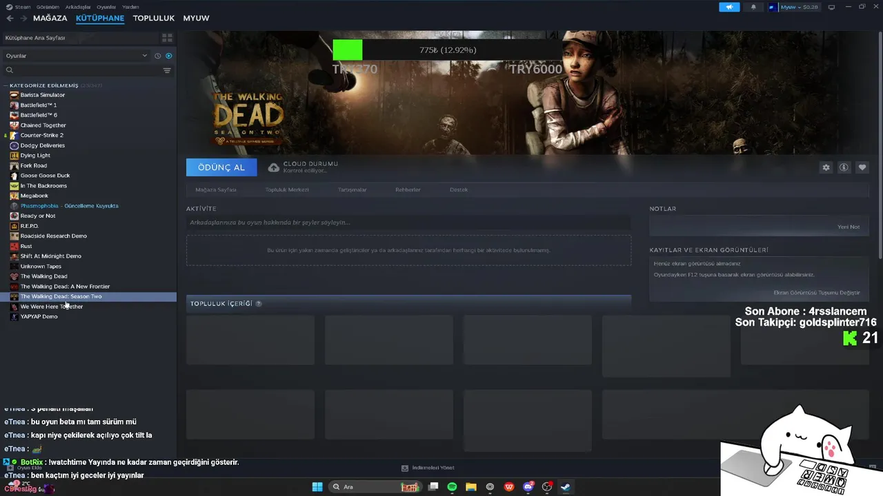
Task: Open Windows Start menu
Action: (317, 487)
